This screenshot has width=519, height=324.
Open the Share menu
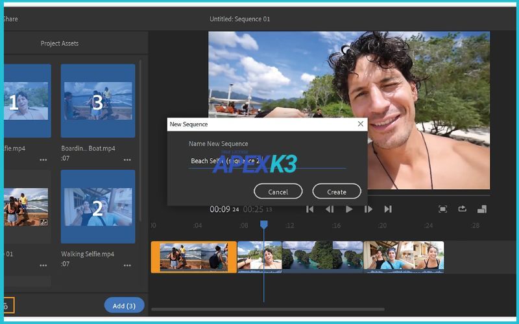click(x=10, y=19)
